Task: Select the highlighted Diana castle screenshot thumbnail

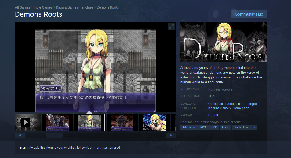Action: (89, 122)
